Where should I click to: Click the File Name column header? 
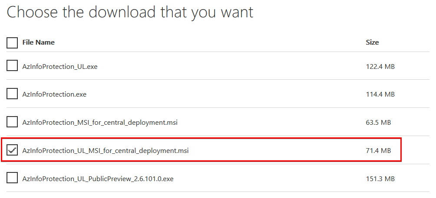[x=38, y=42]
